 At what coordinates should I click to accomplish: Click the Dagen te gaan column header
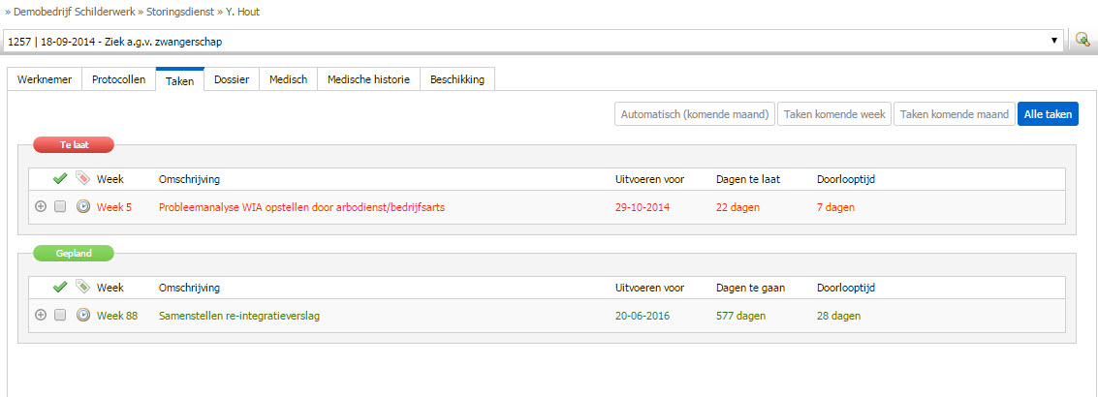click(750, 287)
